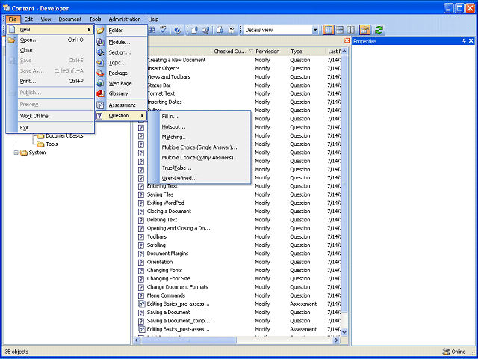The width and height of the screenshot is (478, 359).
Task: Click horizontal scrollbar left arrow
Action: tap(137, 340)
